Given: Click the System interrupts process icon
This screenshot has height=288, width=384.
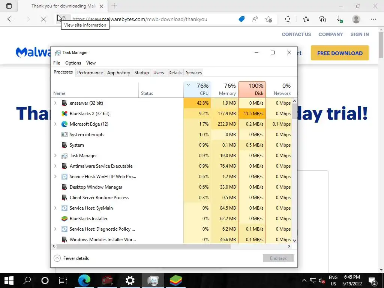Looking at the screenshot, I should coord(64,135).
